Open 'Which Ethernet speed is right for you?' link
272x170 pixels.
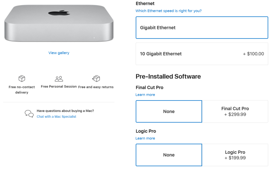168,11
